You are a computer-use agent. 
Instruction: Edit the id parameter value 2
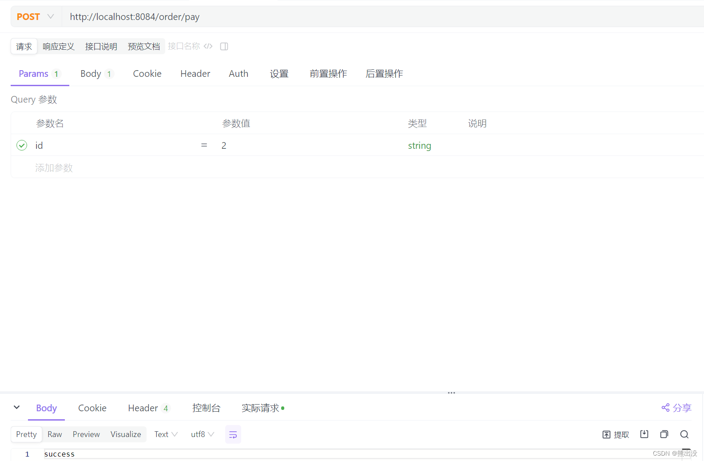pyautogui.click(x=311, y=145)
